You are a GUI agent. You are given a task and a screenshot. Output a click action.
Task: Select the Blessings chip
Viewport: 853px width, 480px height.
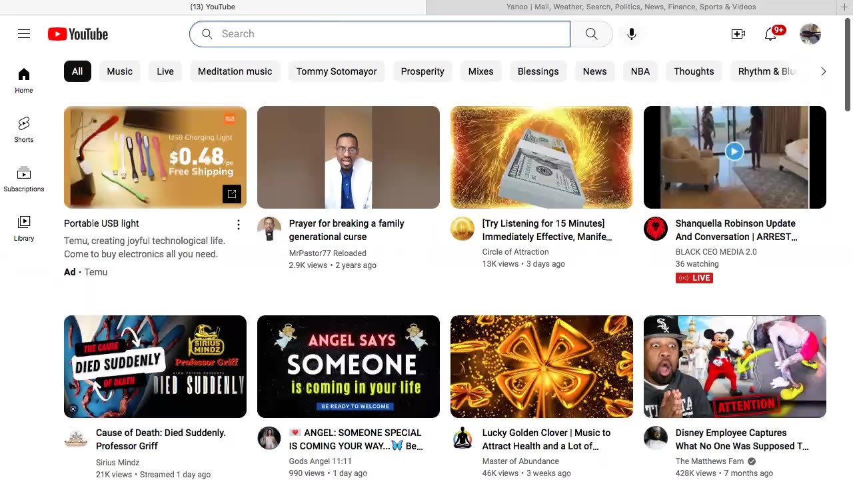(x=538, y=71)
